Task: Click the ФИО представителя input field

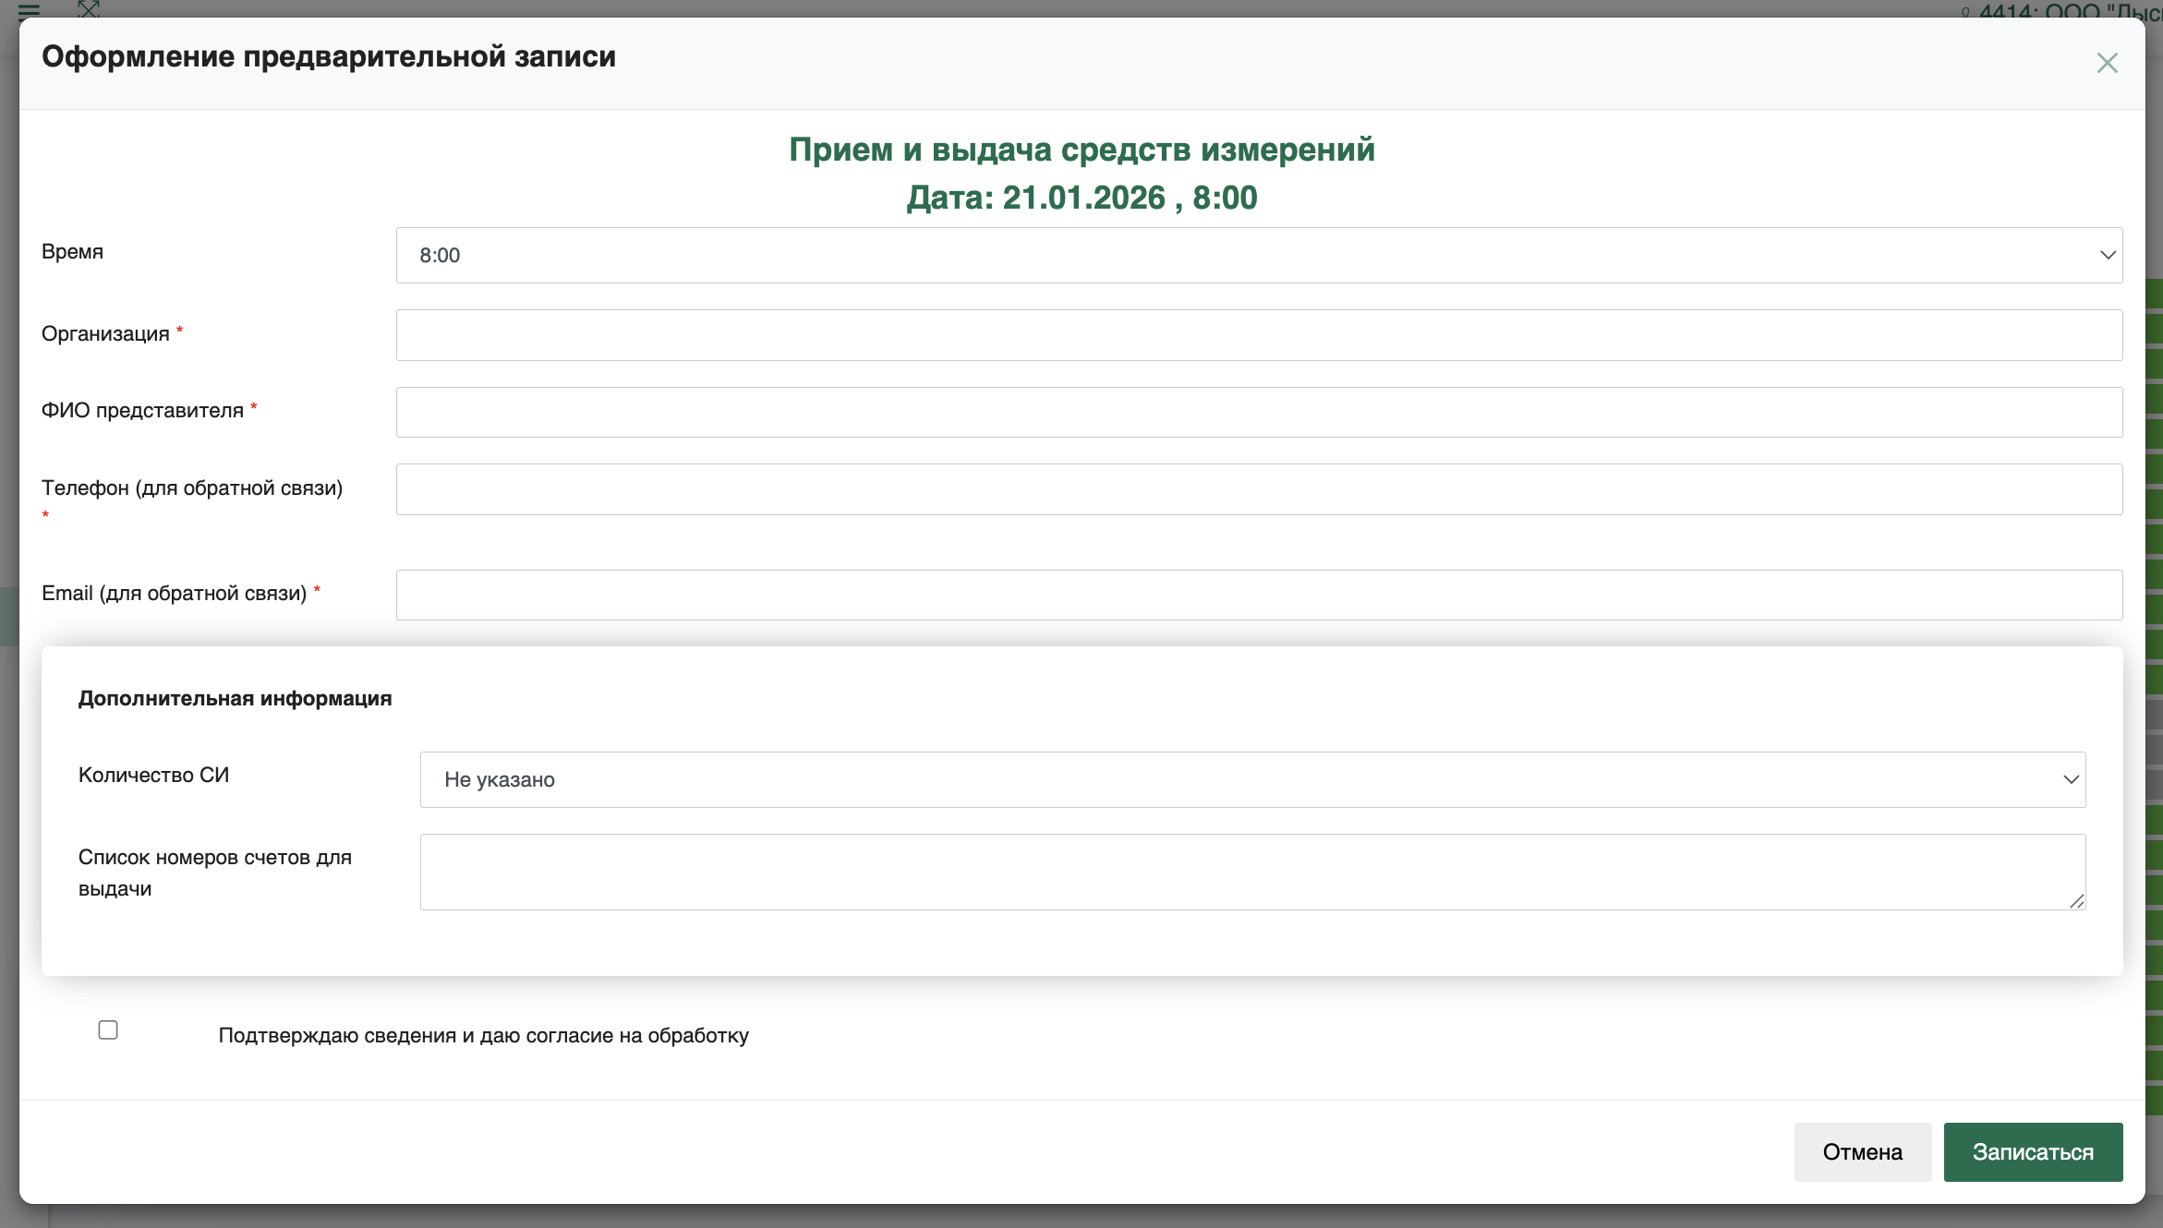Action: (1259, 412)
